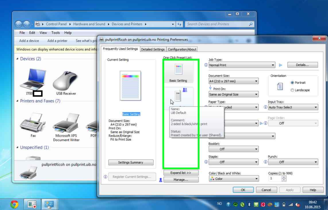Select the IT00 laptop device icon

[x=33, y=79]
